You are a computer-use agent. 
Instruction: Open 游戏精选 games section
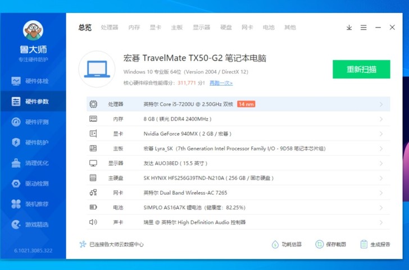tap(33, 225)
